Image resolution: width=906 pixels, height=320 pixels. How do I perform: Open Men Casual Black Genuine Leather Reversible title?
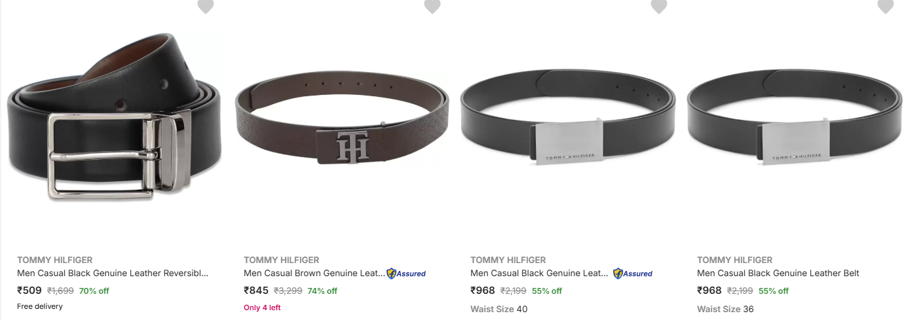click(x=113, y=273)
